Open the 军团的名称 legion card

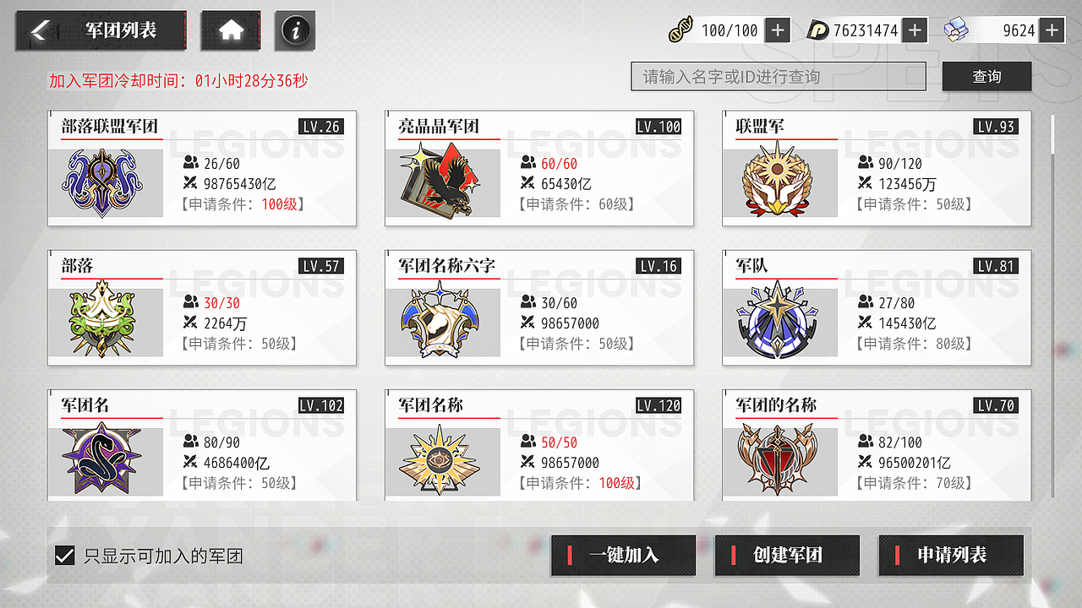click(877, 445)
